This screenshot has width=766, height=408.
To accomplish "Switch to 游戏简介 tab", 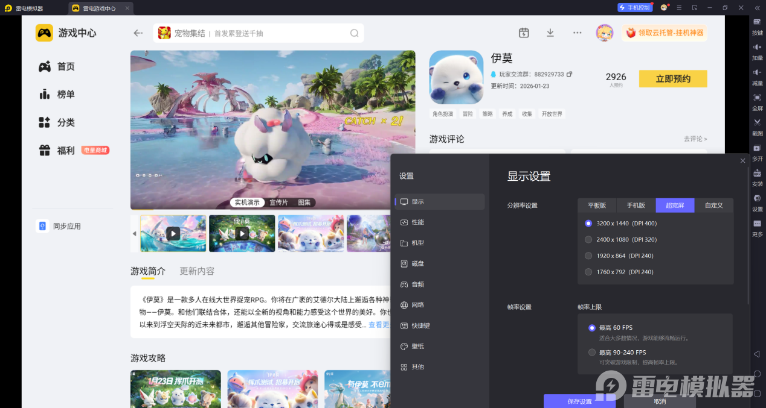I will (148, 271).
